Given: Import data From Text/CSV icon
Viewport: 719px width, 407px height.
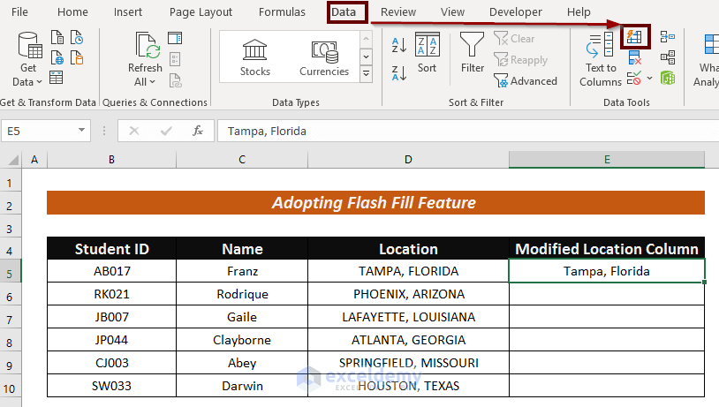Looking at the screenshot, I should pyautogui.click(x=57, y=38).
